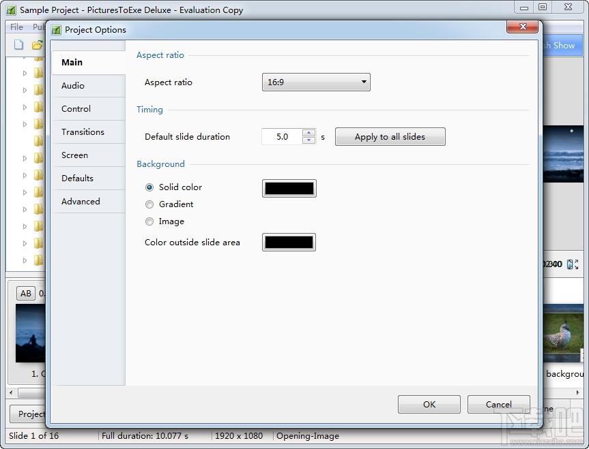Go to the Screen tab

point(89,155)
